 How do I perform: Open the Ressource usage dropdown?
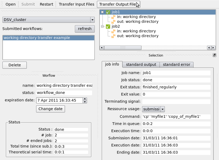[163, 109]
